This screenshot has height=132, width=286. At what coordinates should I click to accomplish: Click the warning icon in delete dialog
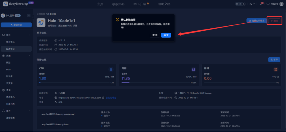coord(118,19)
